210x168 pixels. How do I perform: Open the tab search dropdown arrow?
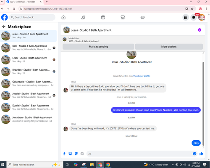pos(2,2)
